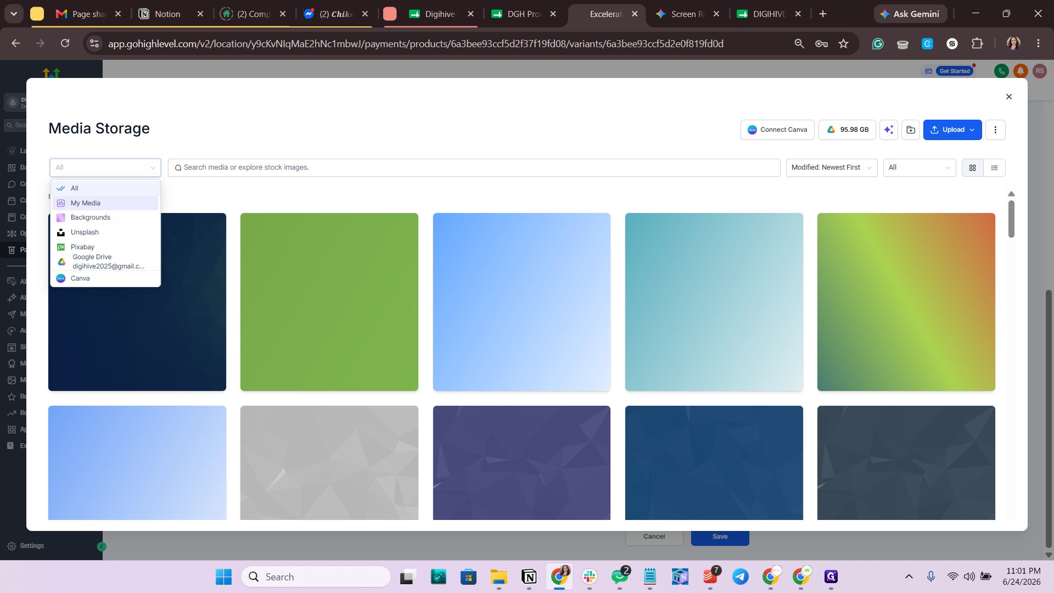
Task: Open the tab search dropdown arrow
Action: click(14, 14)
